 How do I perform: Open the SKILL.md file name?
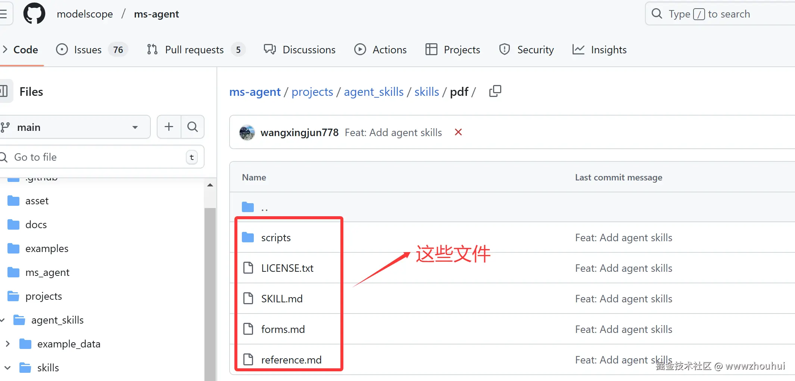coord(282,299)
